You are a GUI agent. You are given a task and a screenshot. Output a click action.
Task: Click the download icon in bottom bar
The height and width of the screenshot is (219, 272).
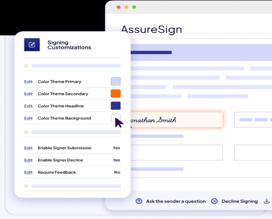pyautogui.click(x=267, y=201)
